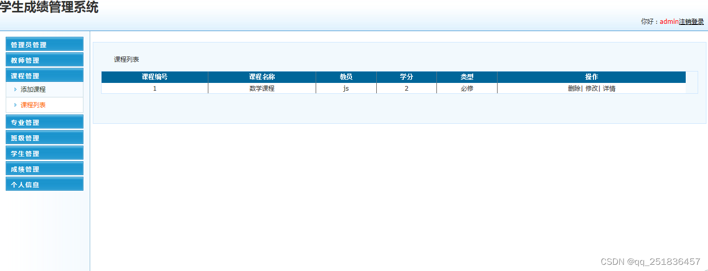Click the 课程编号 column header
Screen dimensions: 708x271
[154, 77]
